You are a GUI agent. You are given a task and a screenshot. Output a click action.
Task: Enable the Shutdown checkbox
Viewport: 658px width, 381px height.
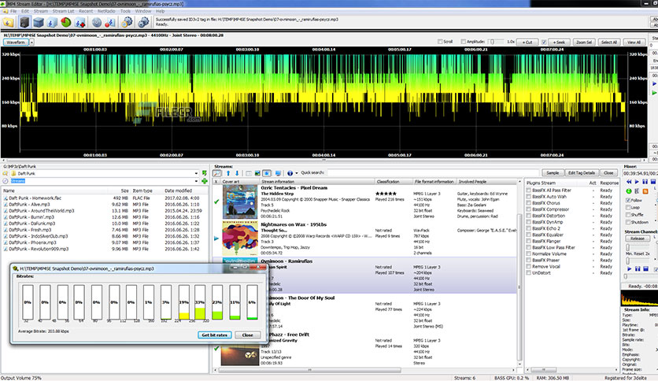628,222
